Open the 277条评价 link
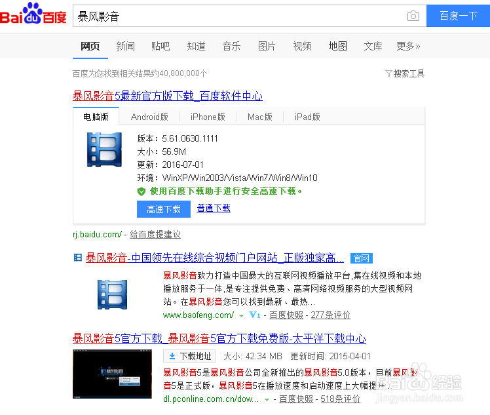Screen dimensions: 490x415 (331, 315)
